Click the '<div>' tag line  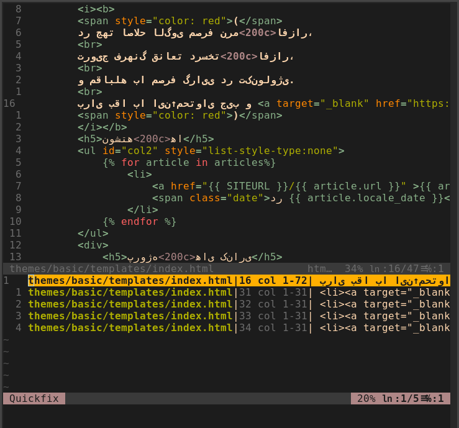(93, 245)
